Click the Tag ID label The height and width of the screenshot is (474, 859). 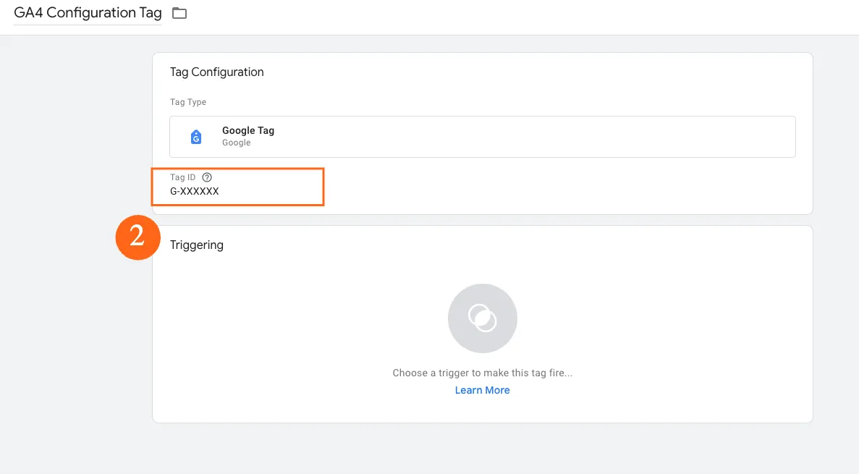182,177
